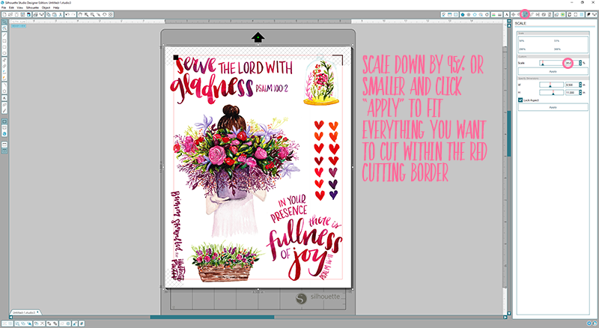Click the Scale percentage slider
The image size is (599, 328).
click(x=552, y=63)
